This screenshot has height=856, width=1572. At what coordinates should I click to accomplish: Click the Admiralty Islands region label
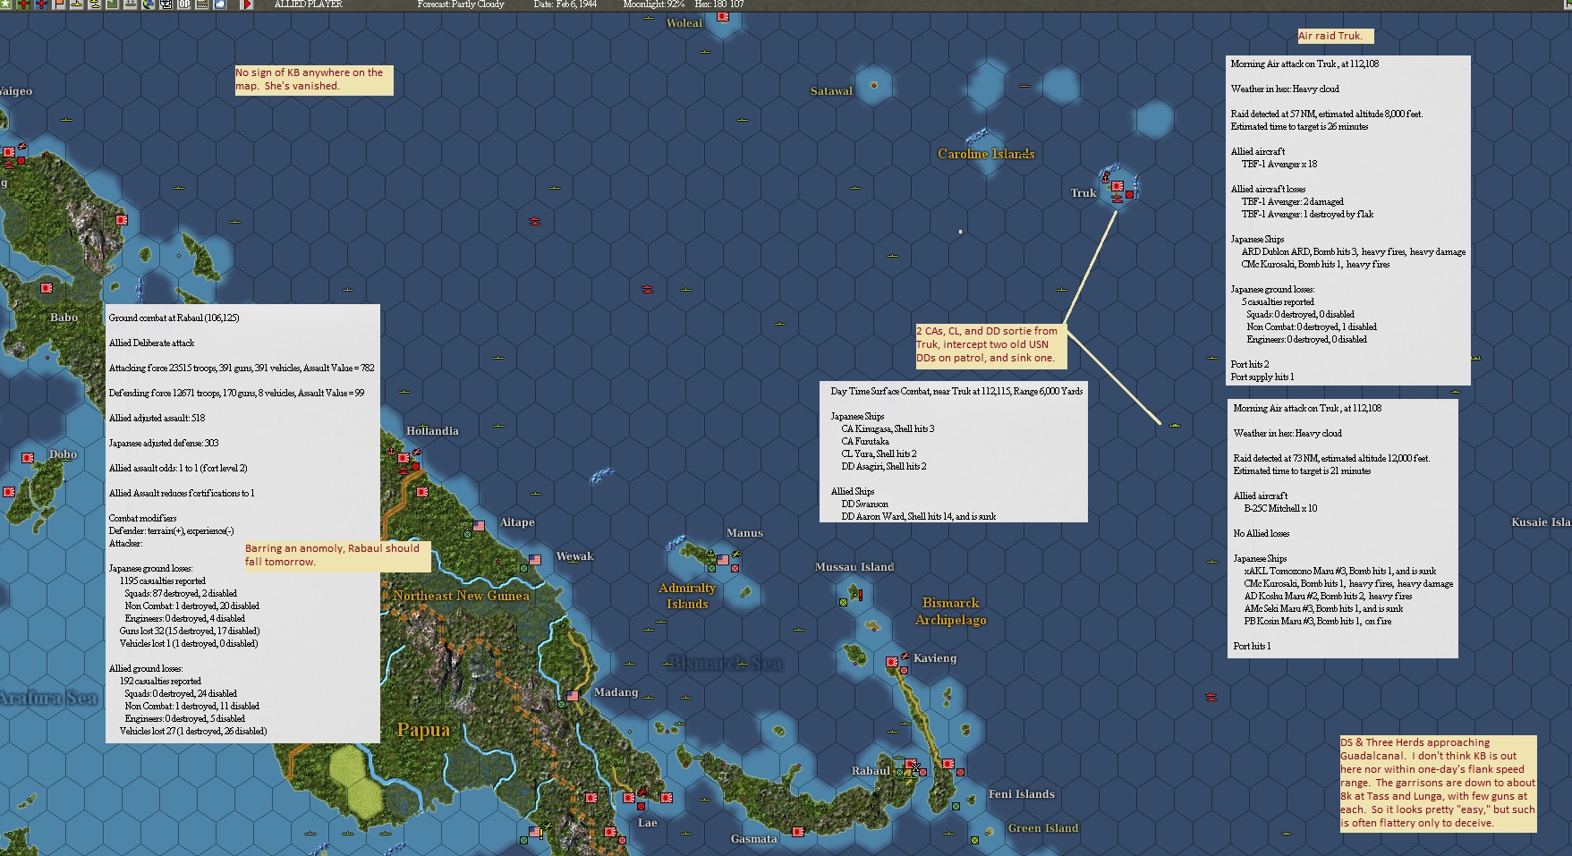(x=687, y=596)
